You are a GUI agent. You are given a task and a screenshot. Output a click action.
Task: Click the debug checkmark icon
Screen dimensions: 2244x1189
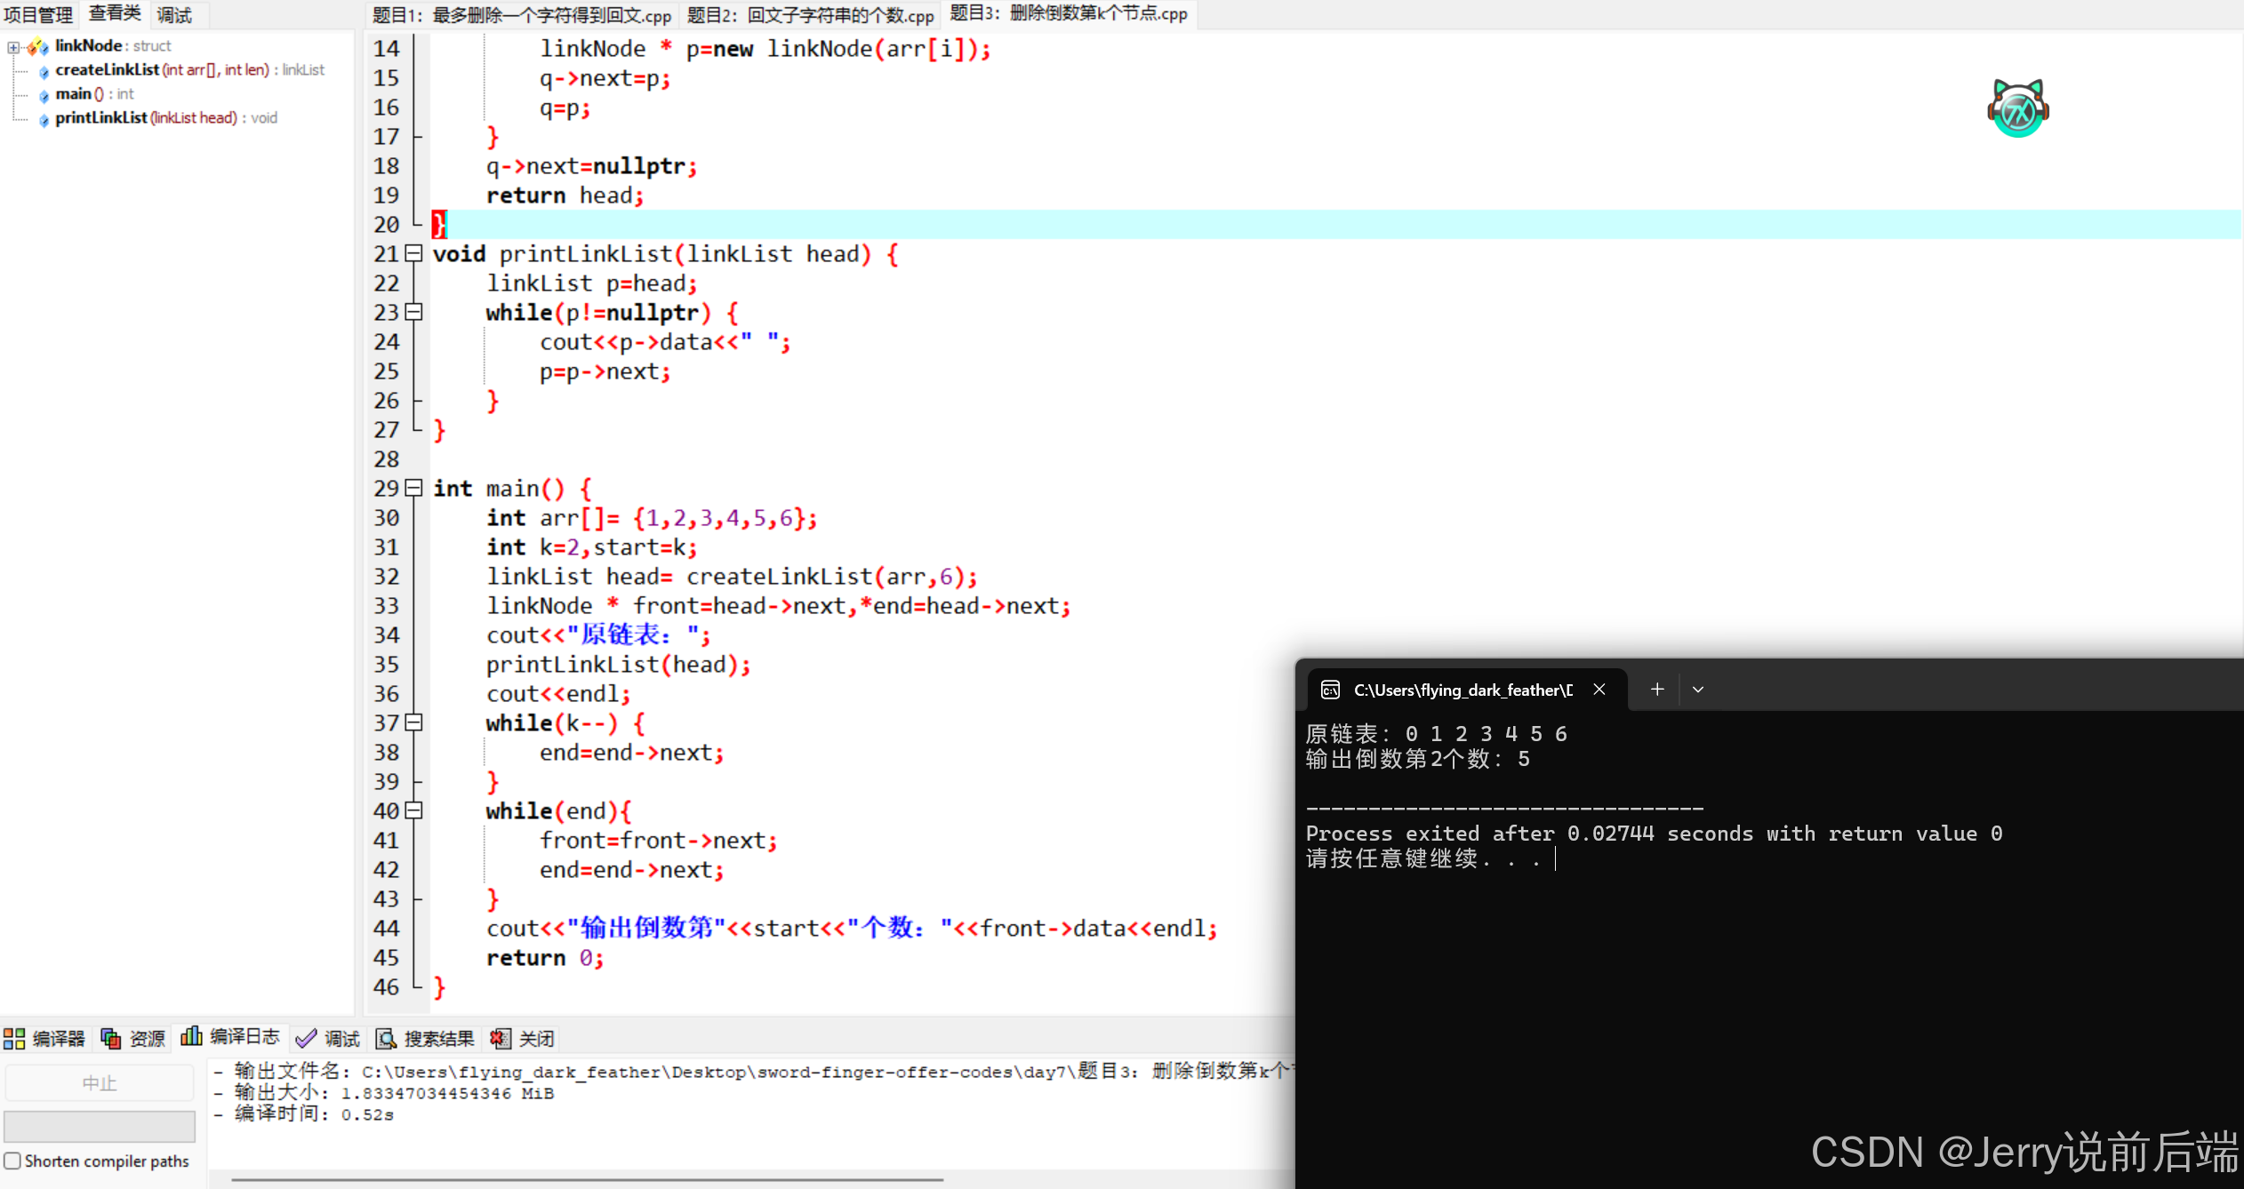pyautogui.click(x=306, y=1038)
